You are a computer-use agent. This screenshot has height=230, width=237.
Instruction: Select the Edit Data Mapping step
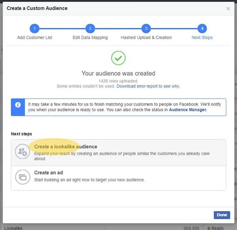pyautogui.click(x=90, y=37)
